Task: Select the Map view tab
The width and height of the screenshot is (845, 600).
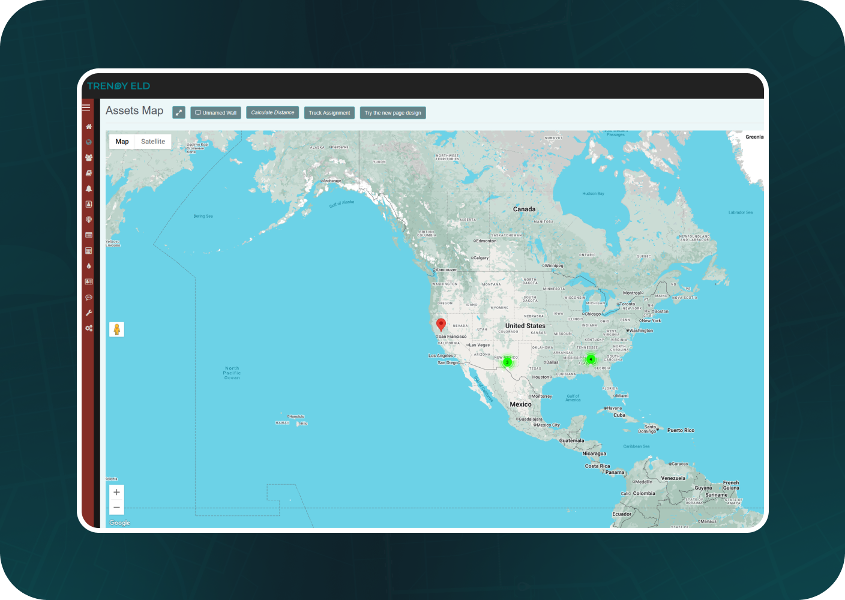Action: 122,142
